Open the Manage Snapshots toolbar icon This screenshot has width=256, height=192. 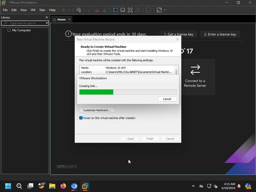click(x=105, y=10)
